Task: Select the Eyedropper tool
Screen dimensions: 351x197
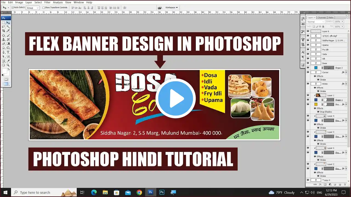Action: (x=8, y=61)
